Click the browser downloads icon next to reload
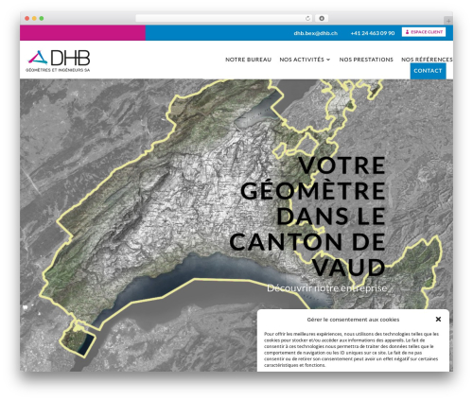Image resolution: width=473 pixels, height=400 pixels. 322,18
